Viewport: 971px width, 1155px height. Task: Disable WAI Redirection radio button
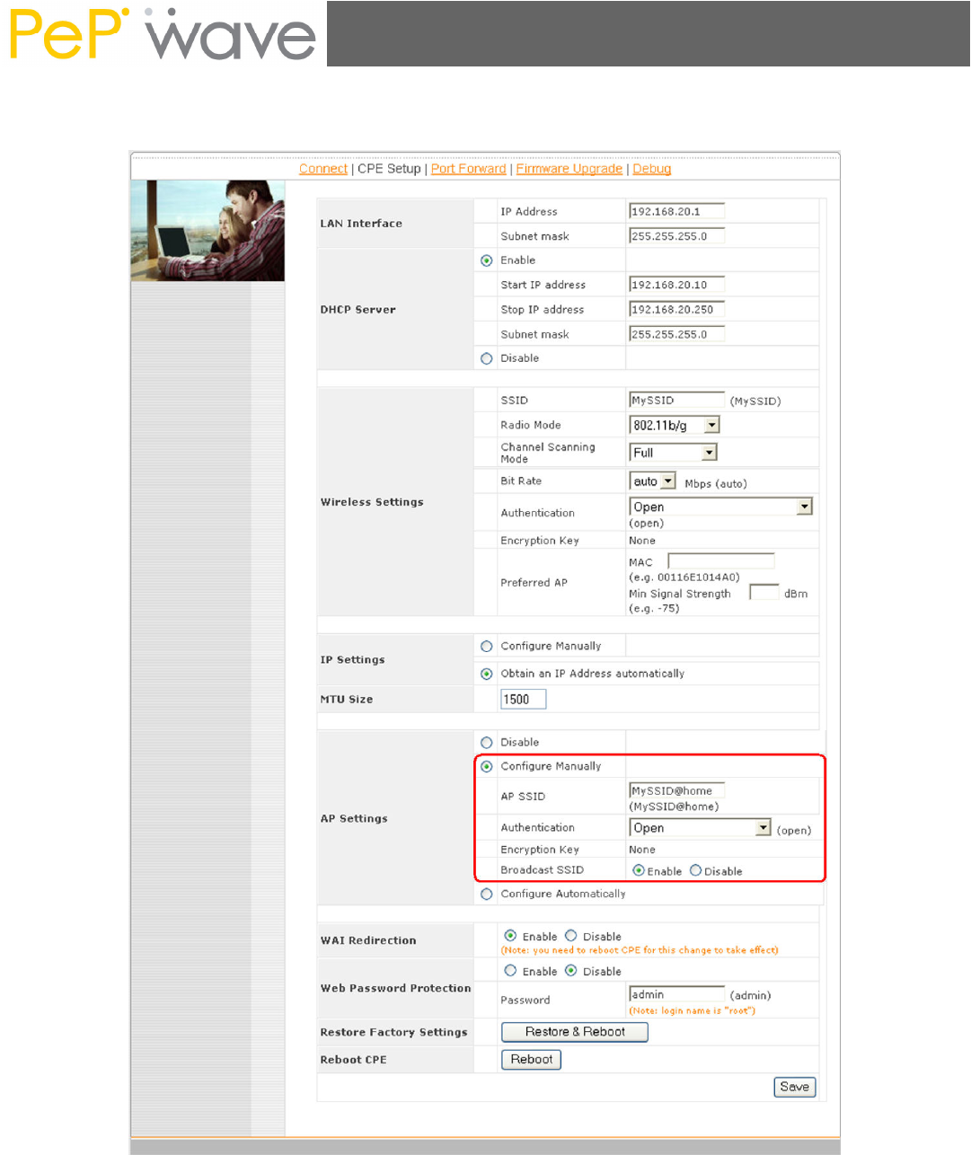click(x=570, y=936)
